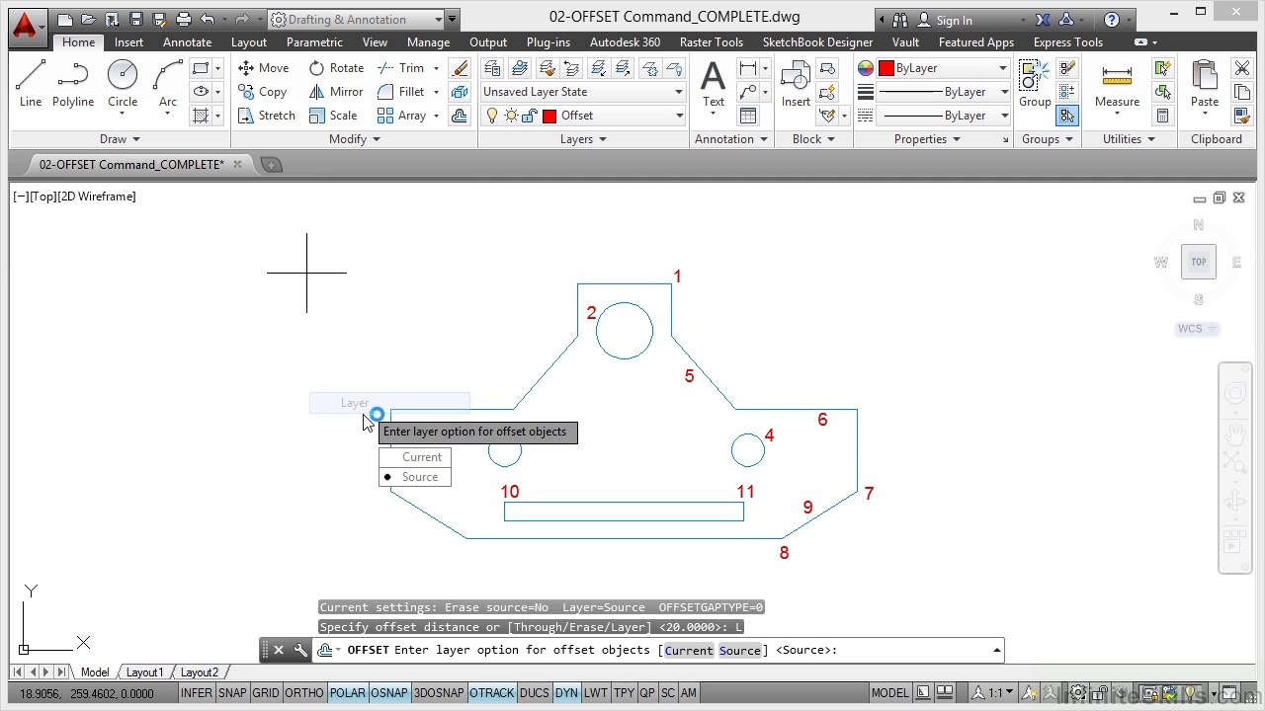Image resolution: width=1265 pixels, height=711 pixels.
Task: Click the Current option in command line
Action: click(x=689, y=650)
